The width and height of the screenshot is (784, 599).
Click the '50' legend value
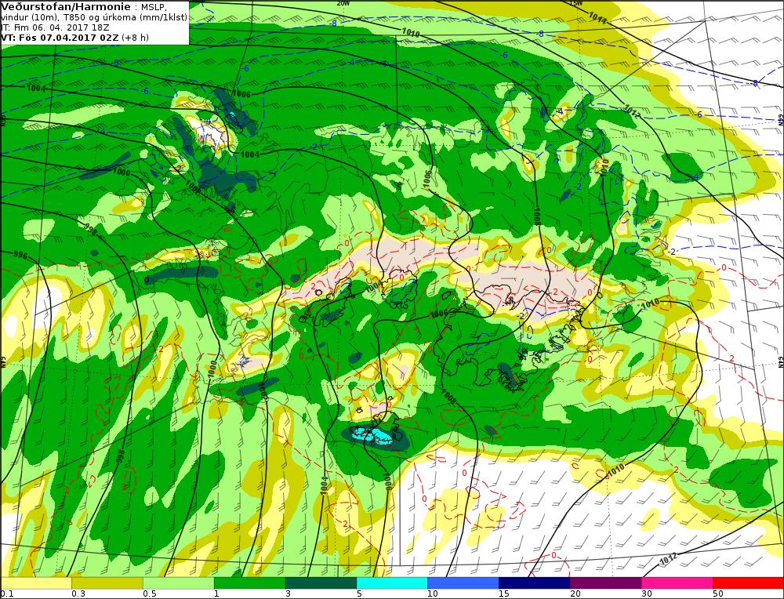click(718, 594)
